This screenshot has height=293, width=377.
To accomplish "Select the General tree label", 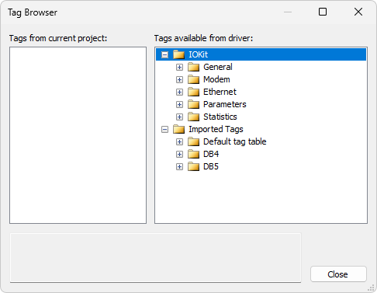I will tap(218, 67).
